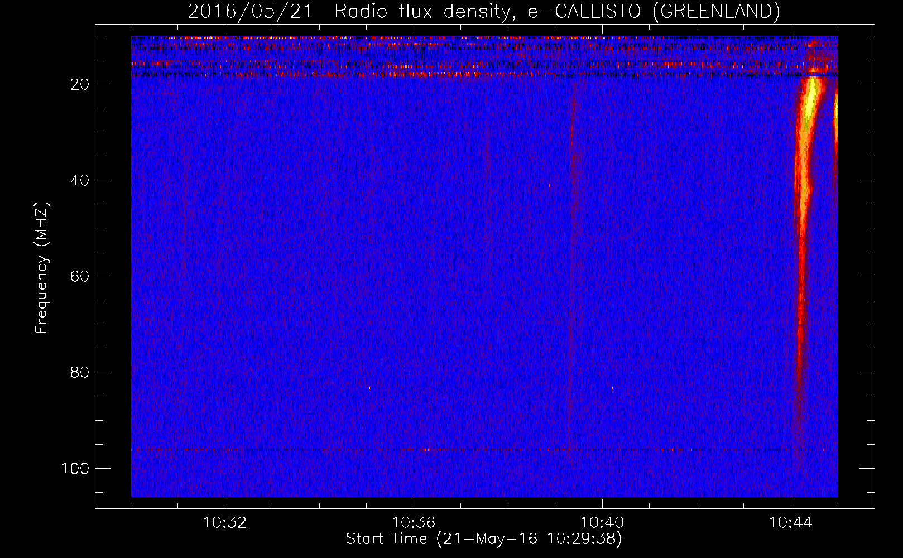The height and width of the screenshot is (558, 903).
Task: Click the plot title "2016/05/21 Radio flux density, e-CALLISTO (GREENLAND)"
Action: point(483,11)
